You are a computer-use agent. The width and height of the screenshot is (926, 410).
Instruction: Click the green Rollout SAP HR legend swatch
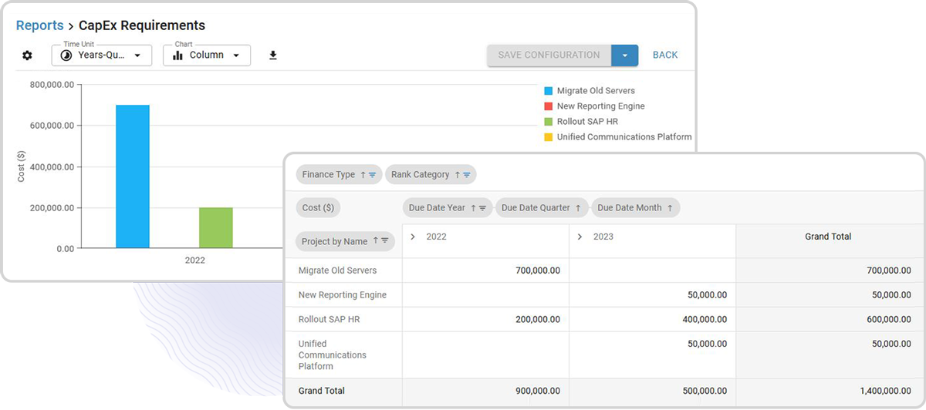(x=548, y=122)
